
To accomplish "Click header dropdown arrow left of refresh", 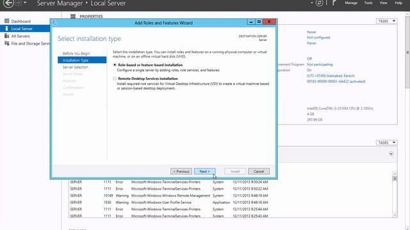I will [x=312, y=3].
